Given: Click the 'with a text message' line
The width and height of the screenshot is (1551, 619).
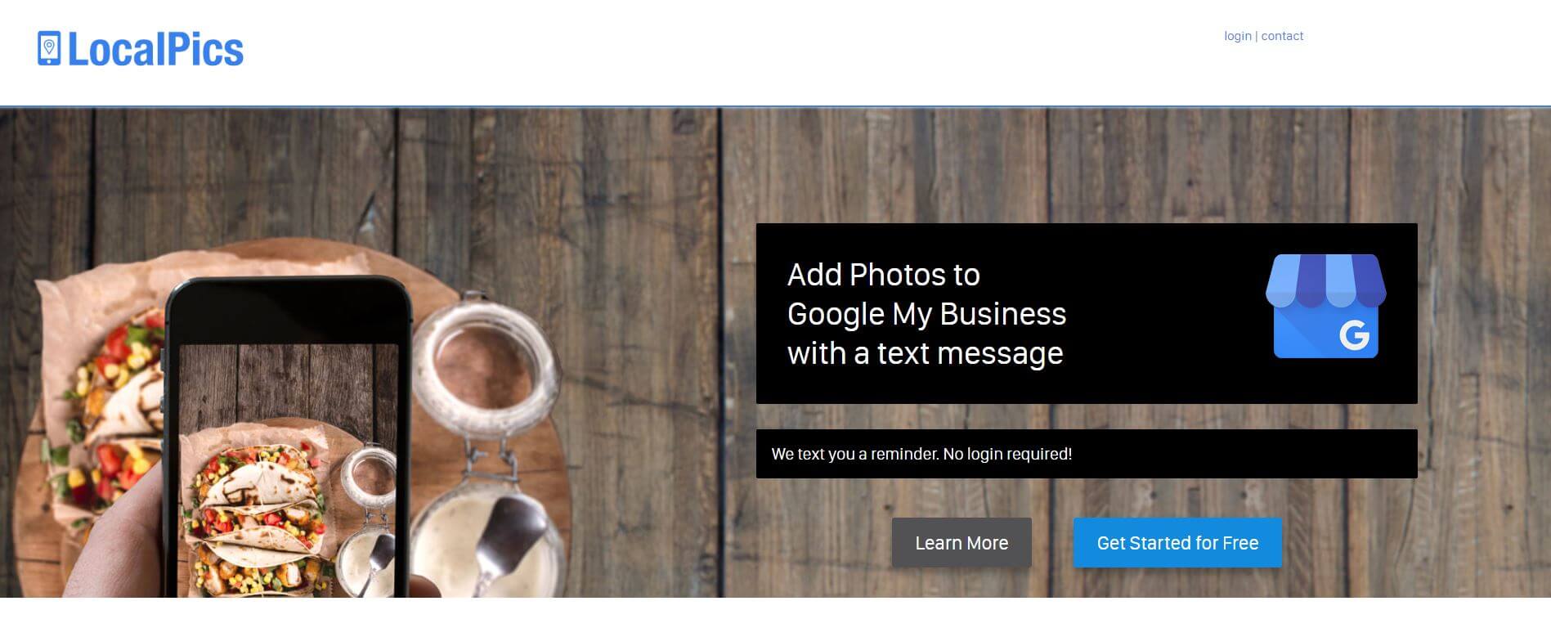Looking at the screenshot, I should pyautogui.click(x=925, y=353).
